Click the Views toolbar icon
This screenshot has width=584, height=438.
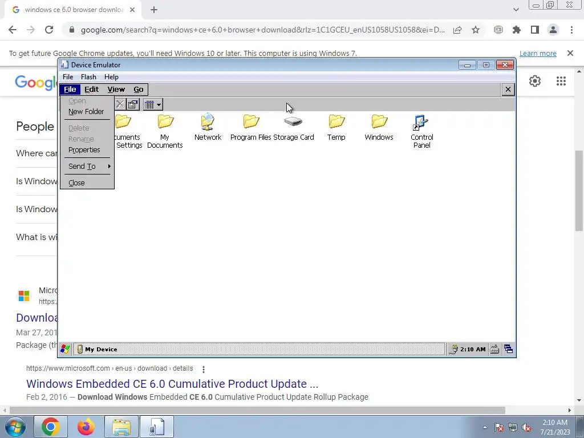click(149, 105)
